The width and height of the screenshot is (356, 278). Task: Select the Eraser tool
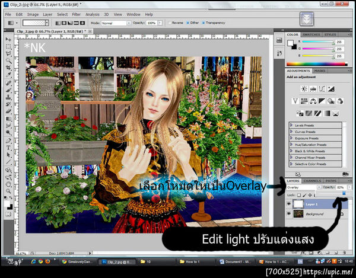8,111
